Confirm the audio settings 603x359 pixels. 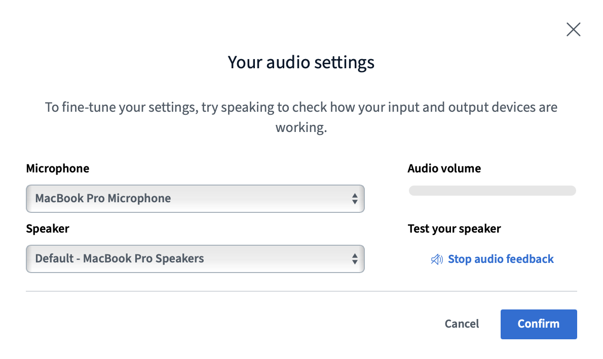point(538,324)
